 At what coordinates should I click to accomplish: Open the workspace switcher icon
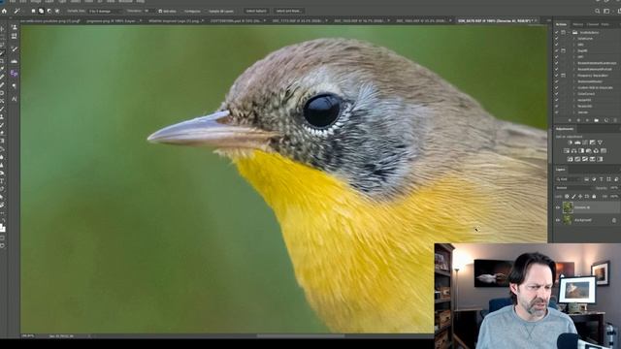click(x=606, y=11)
